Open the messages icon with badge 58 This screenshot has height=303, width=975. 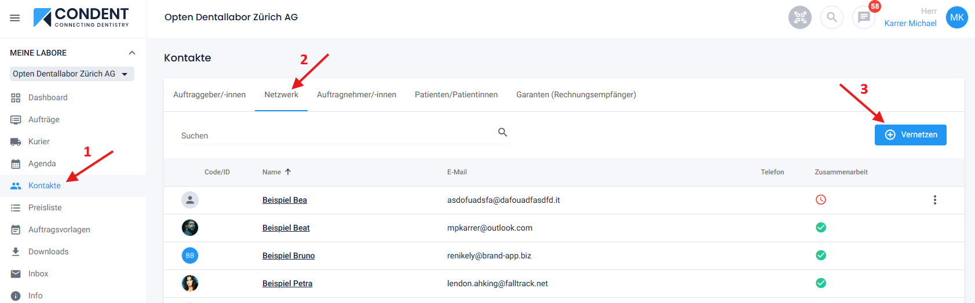864,17
